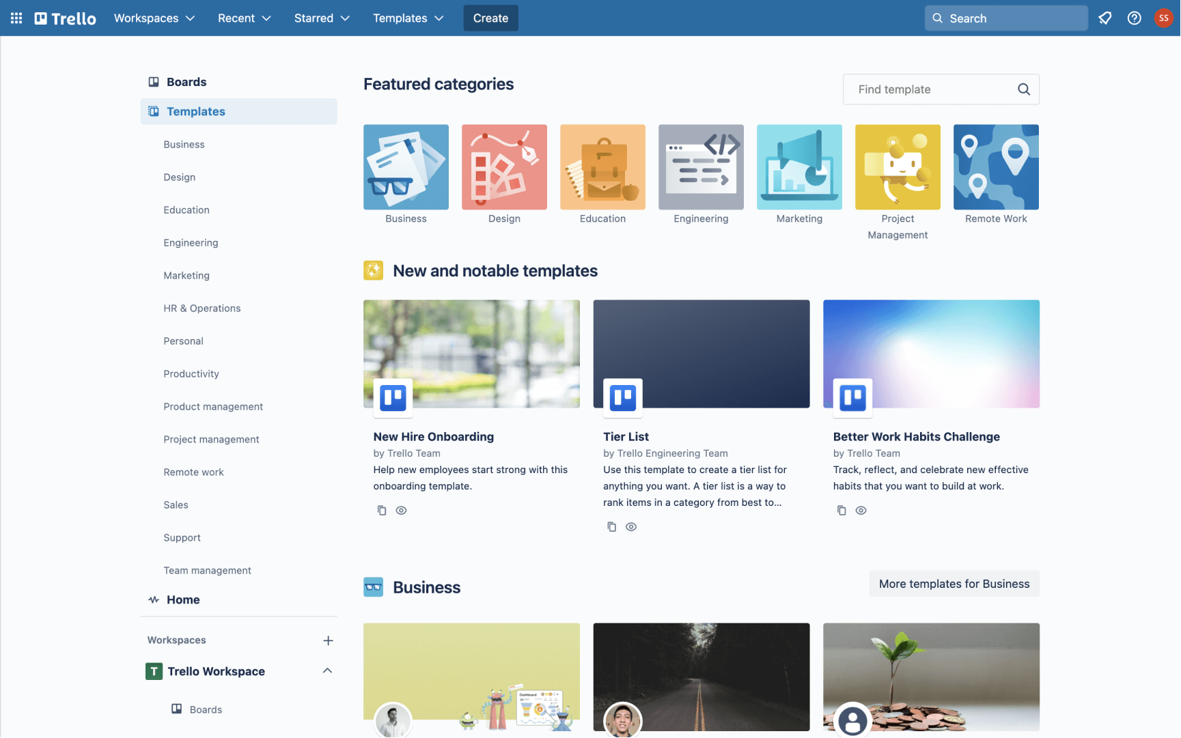
Task: Open the Marketing featured category tile
Action: (799, 167)
